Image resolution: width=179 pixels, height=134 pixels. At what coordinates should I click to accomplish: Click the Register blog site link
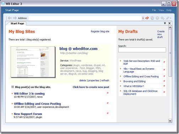100,31
